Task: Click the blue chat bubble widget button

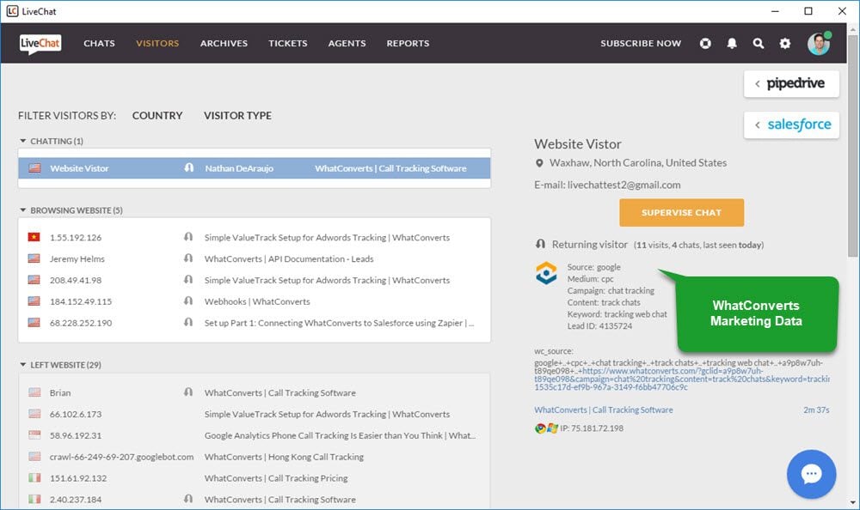Action: click(811, 474)
